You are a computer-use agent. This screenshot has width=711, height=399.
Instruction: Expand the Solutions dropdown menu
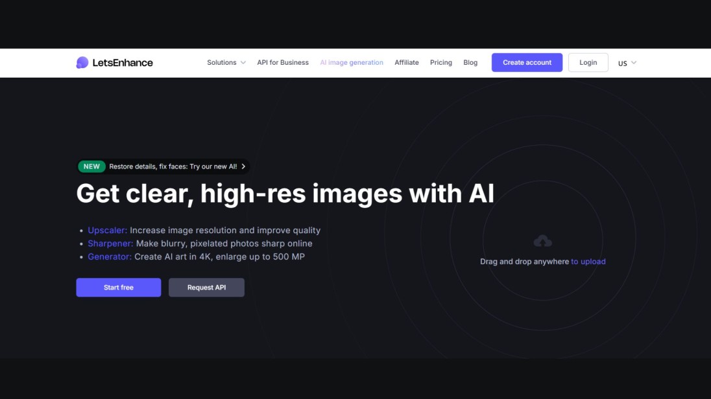226,62
